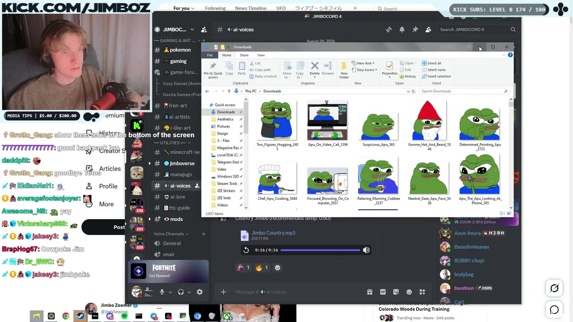Click the Search Downloads field

464,91
